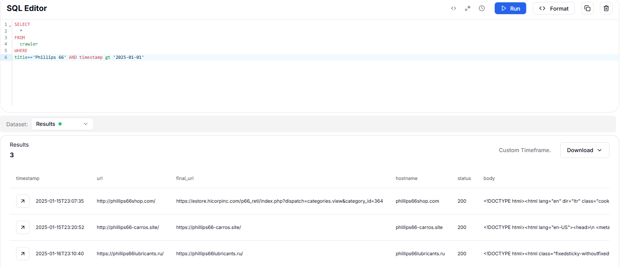The height and width of the screenshot is (267, 620).
Task: Collapse the code fold arrow at line 1
Action: [10, 26]
